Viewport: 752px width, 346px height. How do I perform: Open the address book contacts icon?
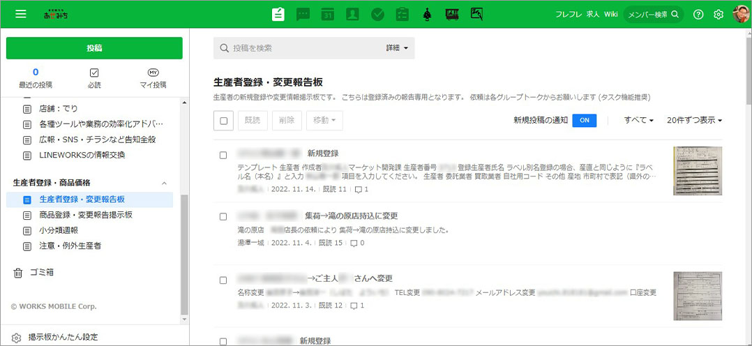click(352, 14)
